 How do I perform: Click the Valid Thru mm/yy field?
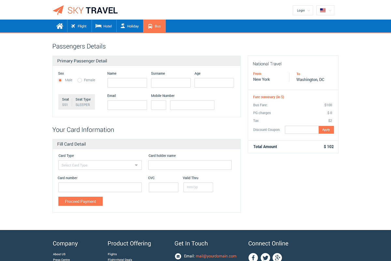click(198, 187)
